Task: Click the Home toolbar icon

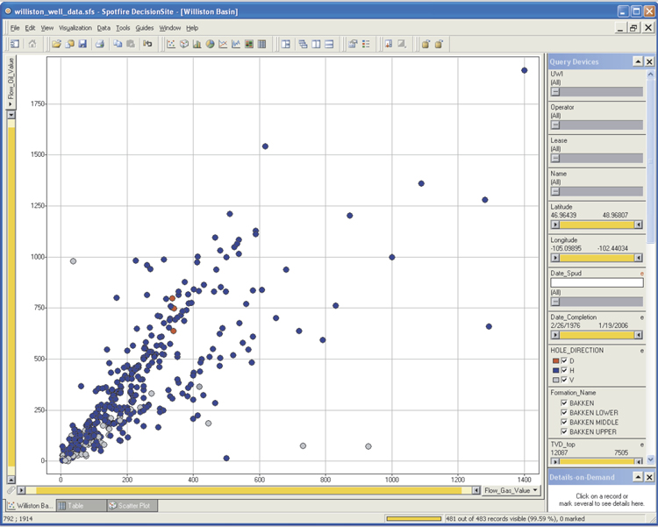Action: point(32,44)
